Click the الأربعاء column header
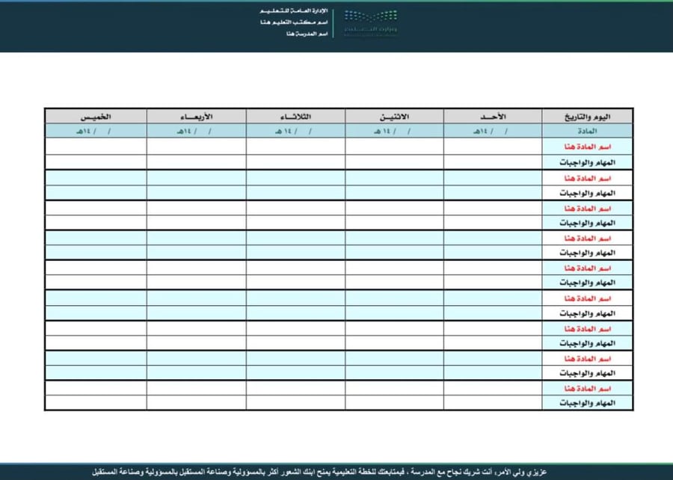Viewport: 673px width, 480px height. click(196, 116)
